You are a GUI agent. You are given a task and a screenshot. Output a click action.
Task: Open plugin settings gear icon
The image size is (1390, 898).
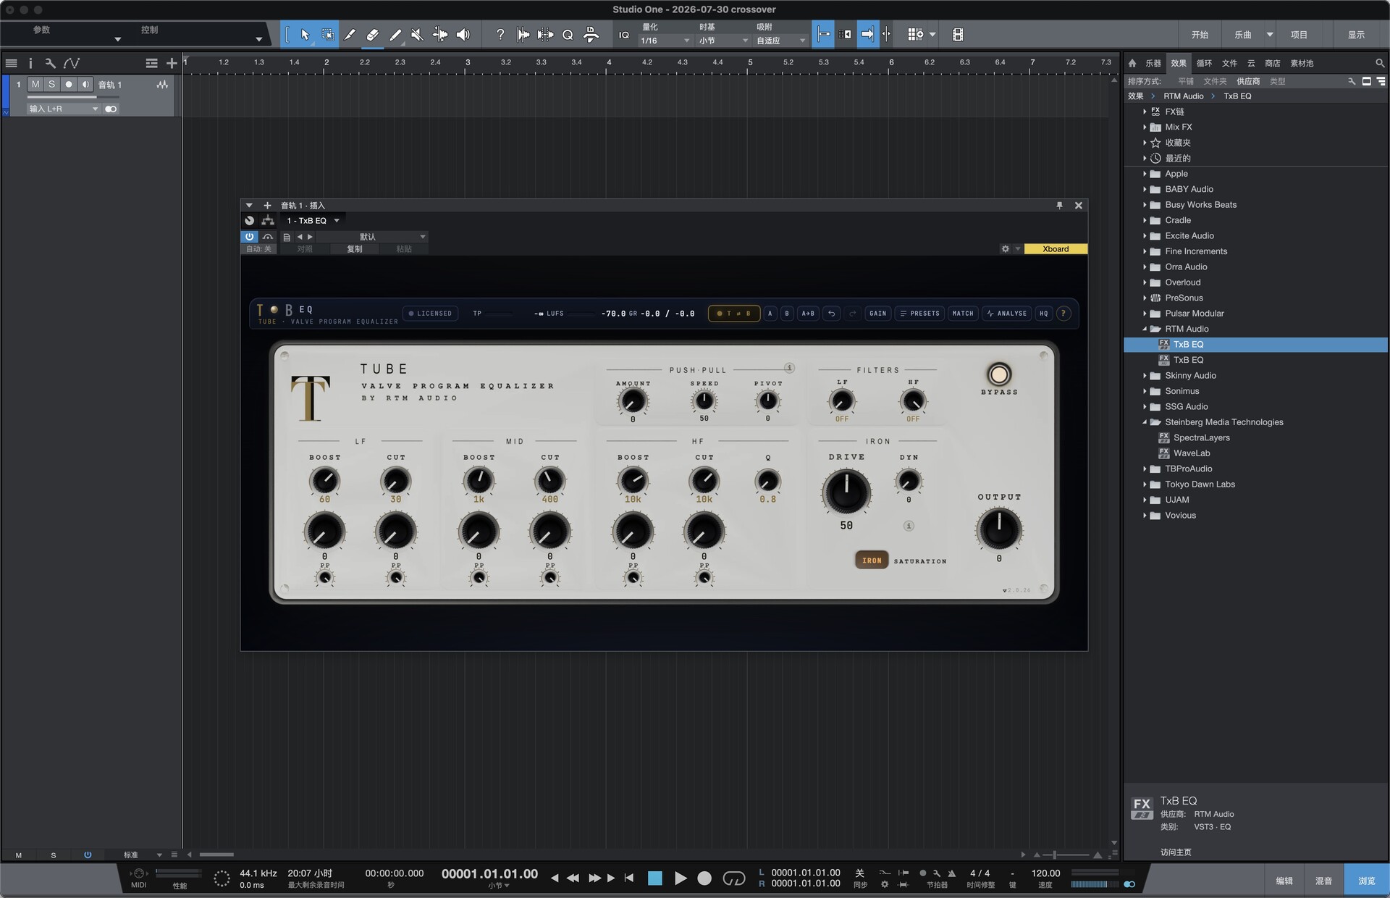[1005, 249]
